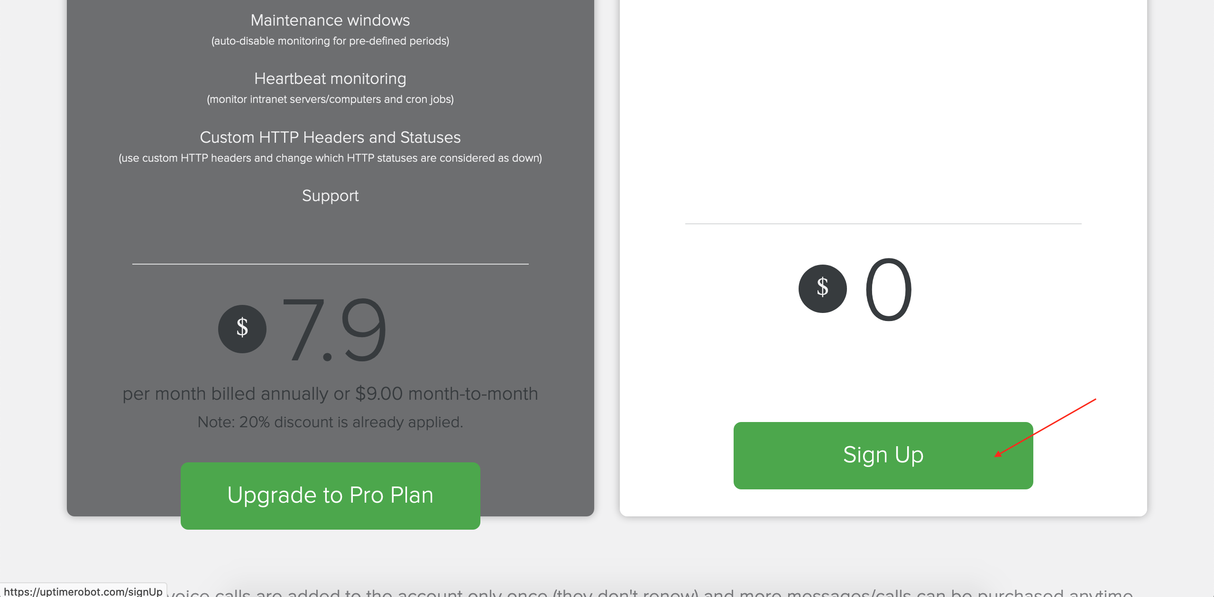Click the Custom HTTP Headers and Statuses heading
The height and width of the screenshot is (597, 1214).
click(x=330, y=137)
